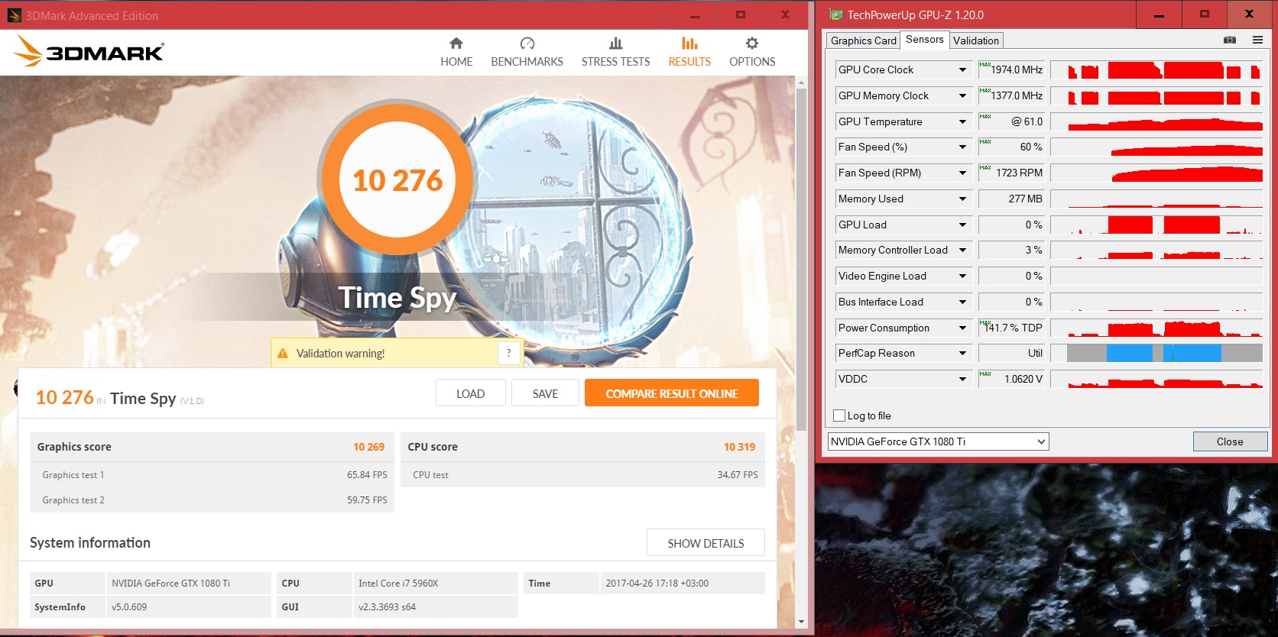Go to the HOME menu label
The width and height of the screenshot is (1278, 637).
[x=456, y=62]
